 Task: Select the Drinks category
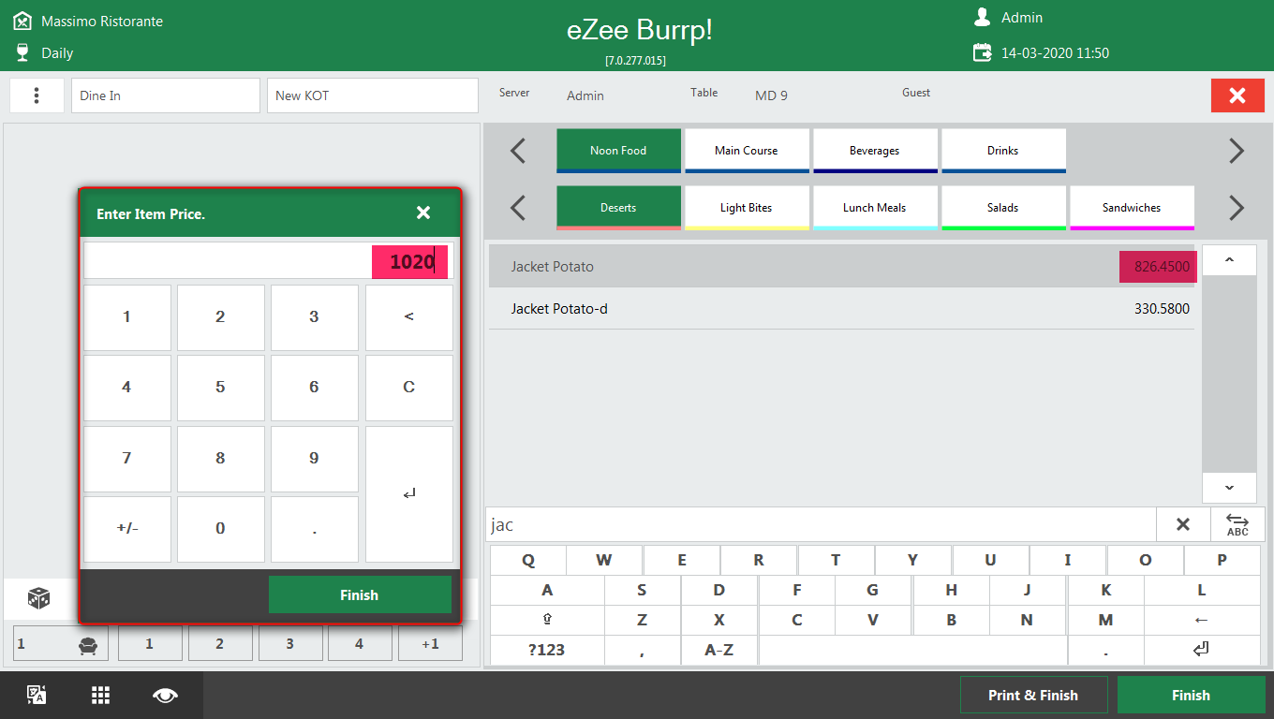tap(1003, 151)
